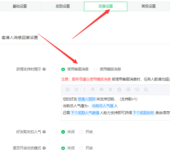Image resolution: width=170 pixels, height=167 pixels.
Task: Click the checklist with checkmark toolbar icon
Action: [110, 90]
